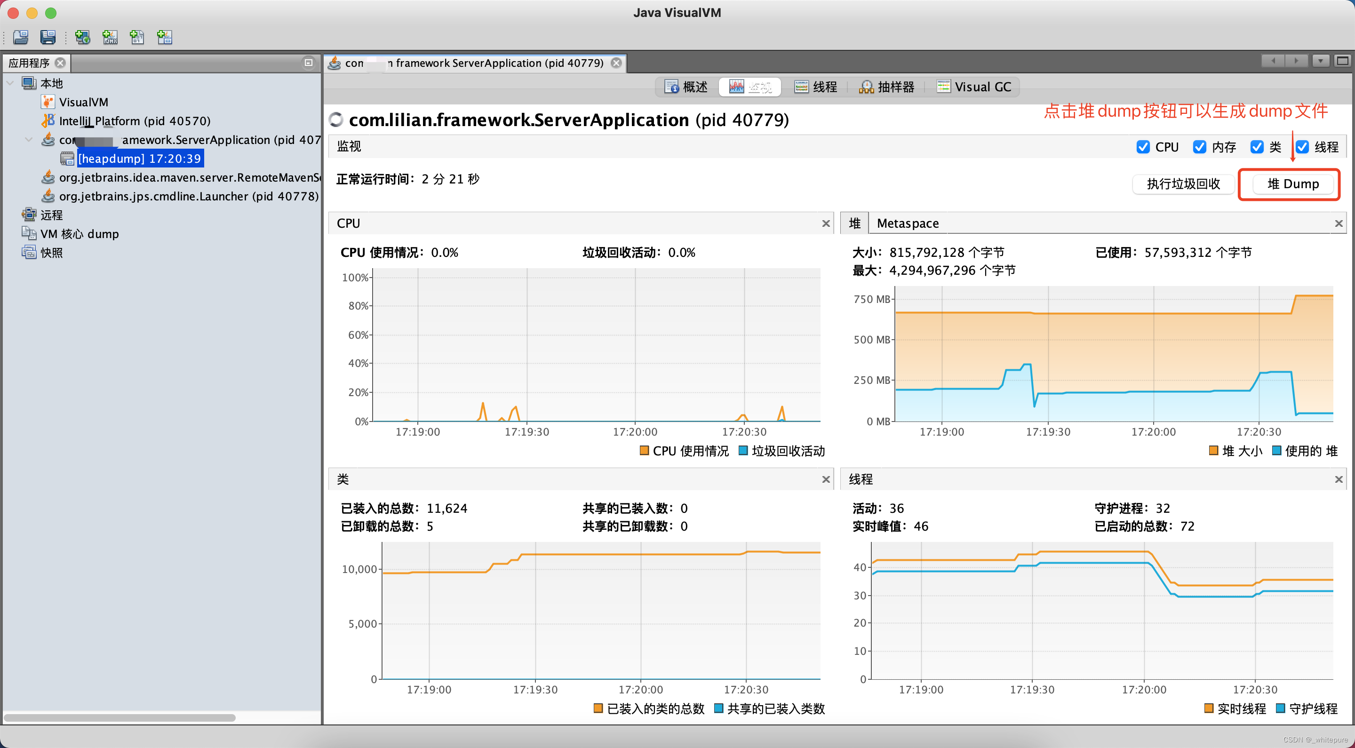Screen dimensions: 1355x748
Task: Close the ServerApplication (pid 40779) document tab
Action: 616,63
